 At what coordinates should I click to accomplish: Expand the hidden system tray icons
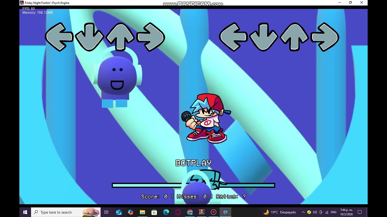(x=303, y=212)
